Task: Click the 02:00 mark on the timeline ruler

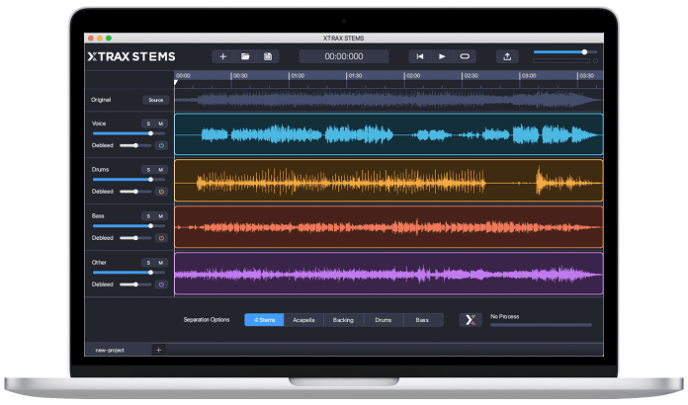Action: 413,76
